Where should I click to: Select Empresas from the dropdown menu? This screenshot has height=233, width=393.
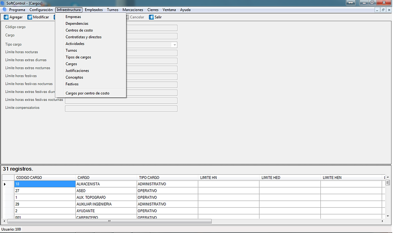pos(91,17)
